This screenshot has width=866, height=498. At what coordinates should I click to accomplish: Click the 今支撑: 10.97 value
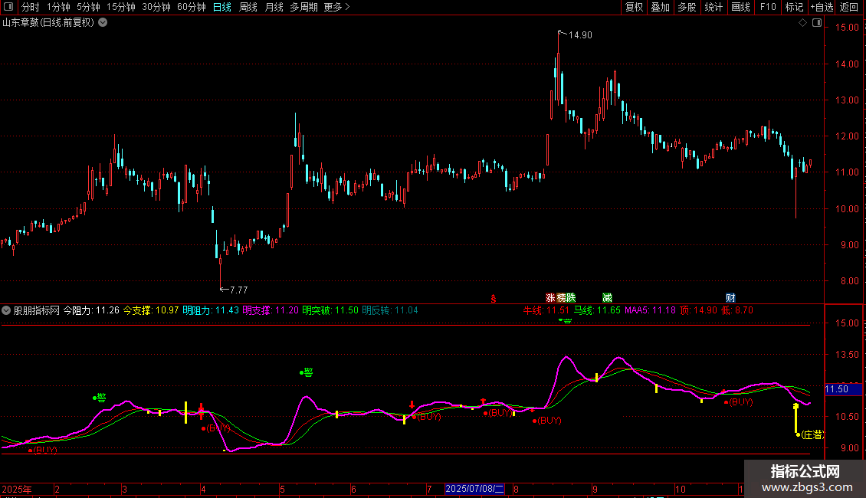point(151,310)
